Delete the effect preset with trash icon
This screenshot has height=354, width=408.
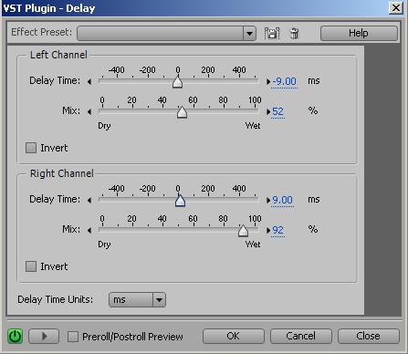click(294, 33)
